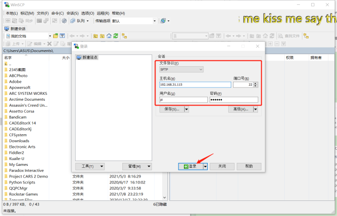Go to local root directory icon
Viewport: 337px width, 216px height.
102,36
